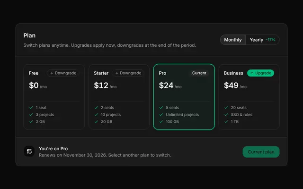This screenshot has height=189, width=303.
Task: Click the $49 /mo price
Action: coord(235,86)
